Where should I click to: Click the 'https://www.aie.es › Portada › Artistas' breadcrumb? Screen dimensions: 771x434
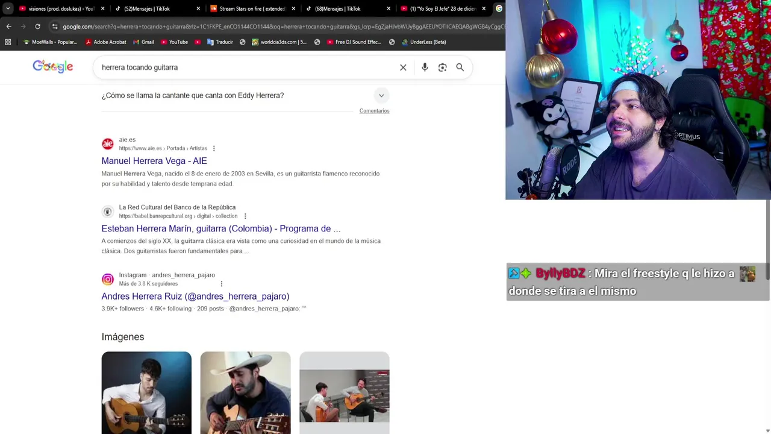[163, 148]
